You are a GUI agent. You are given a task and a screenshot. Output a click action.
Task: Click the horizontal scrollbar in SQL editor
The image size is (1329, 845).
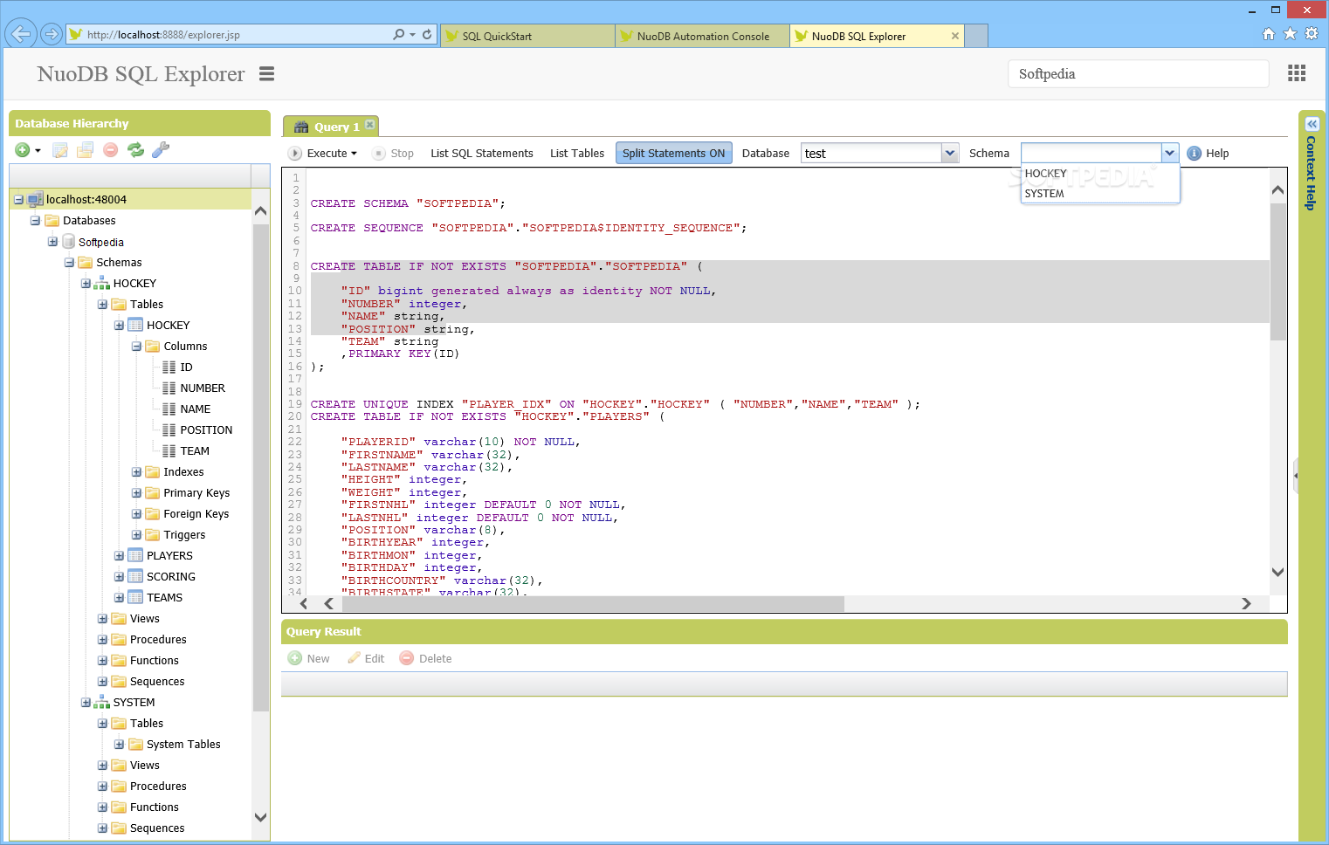(594, 603)
